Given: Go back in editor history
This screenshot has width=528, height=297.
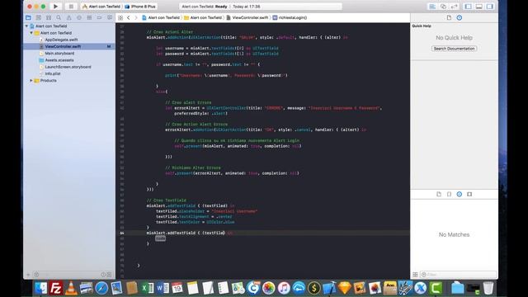Looking at the screenshot, I should (129, 17).
